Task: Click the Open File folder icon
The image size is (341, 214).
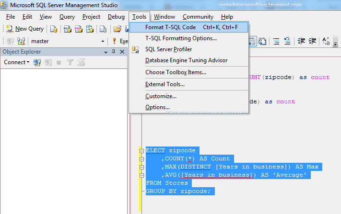Action: point(118,29)
